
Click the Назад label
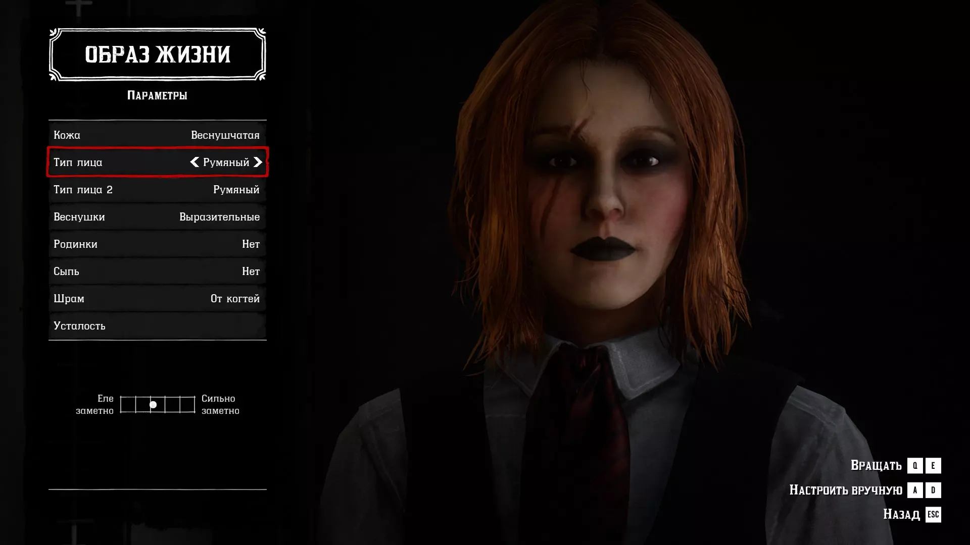pos(901,514)
